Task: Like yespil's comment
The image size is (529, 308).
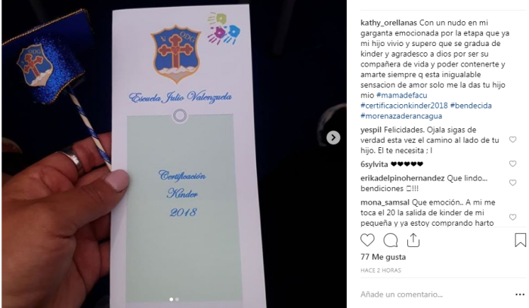Action: 512,140
